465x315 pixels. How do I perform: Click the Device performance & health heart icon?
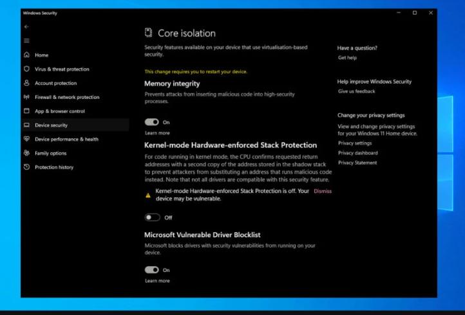pyautogui.click(x=26, y=139)
